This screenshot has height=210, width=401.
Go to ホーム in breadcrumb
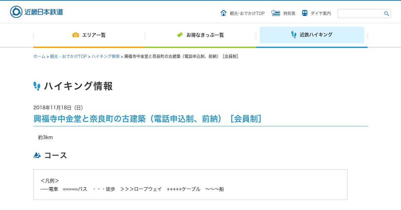[39, 56]
